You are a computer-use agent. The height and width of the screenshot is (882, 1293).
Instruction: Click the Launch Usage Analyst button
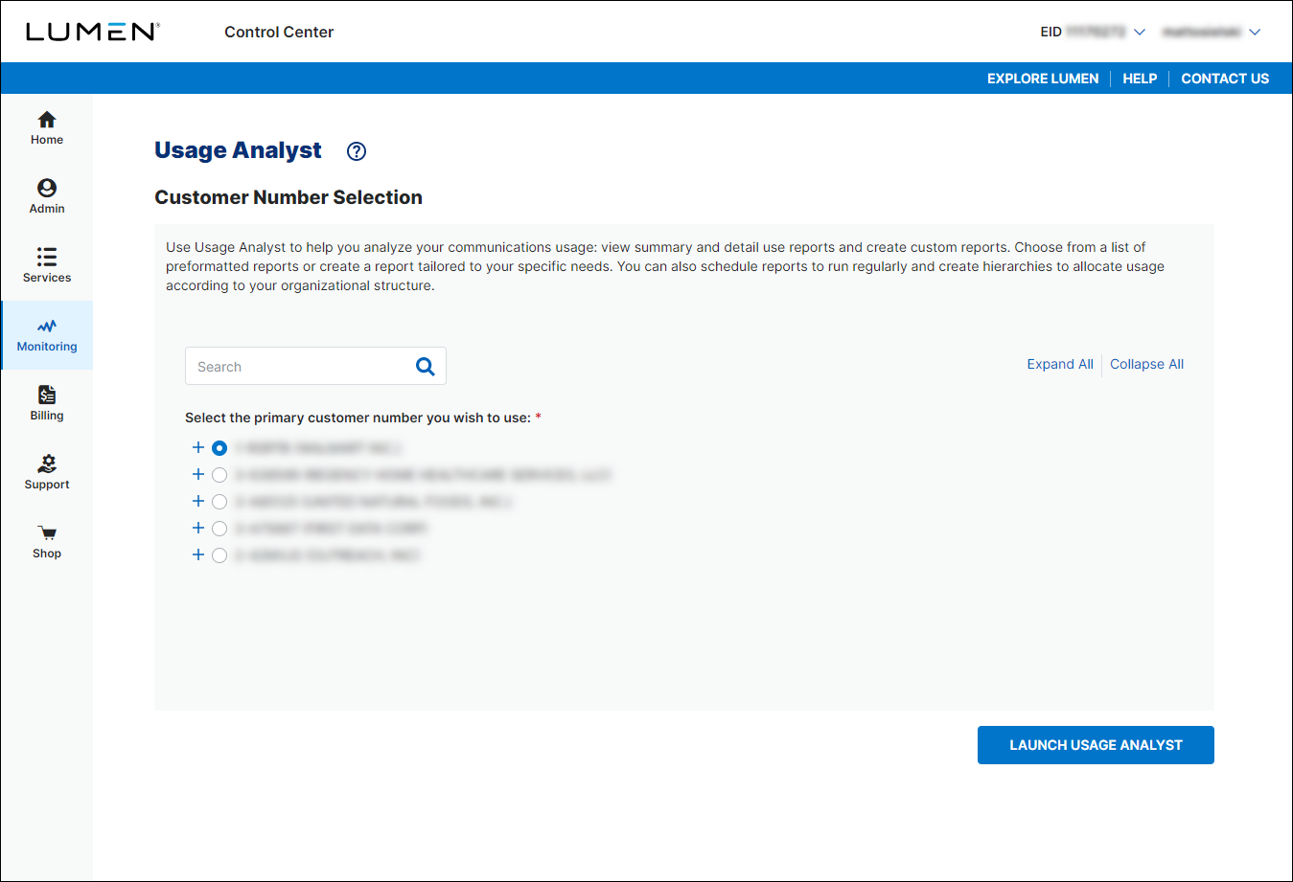coord(1096,745)
